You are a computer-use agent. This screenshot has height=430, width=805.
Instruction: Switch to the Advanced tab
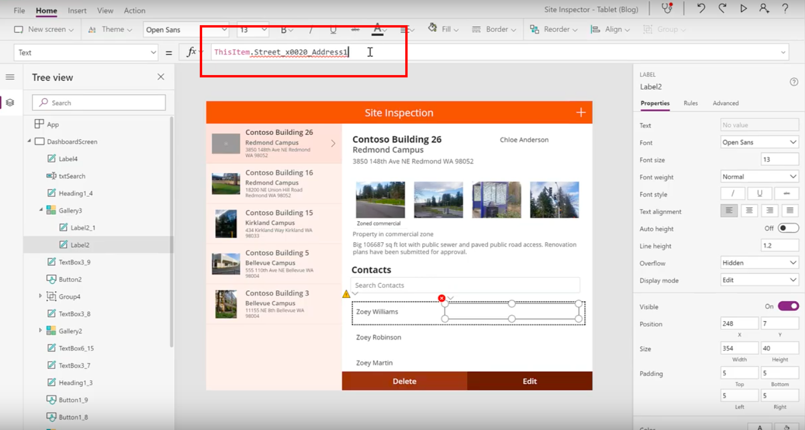725,103
